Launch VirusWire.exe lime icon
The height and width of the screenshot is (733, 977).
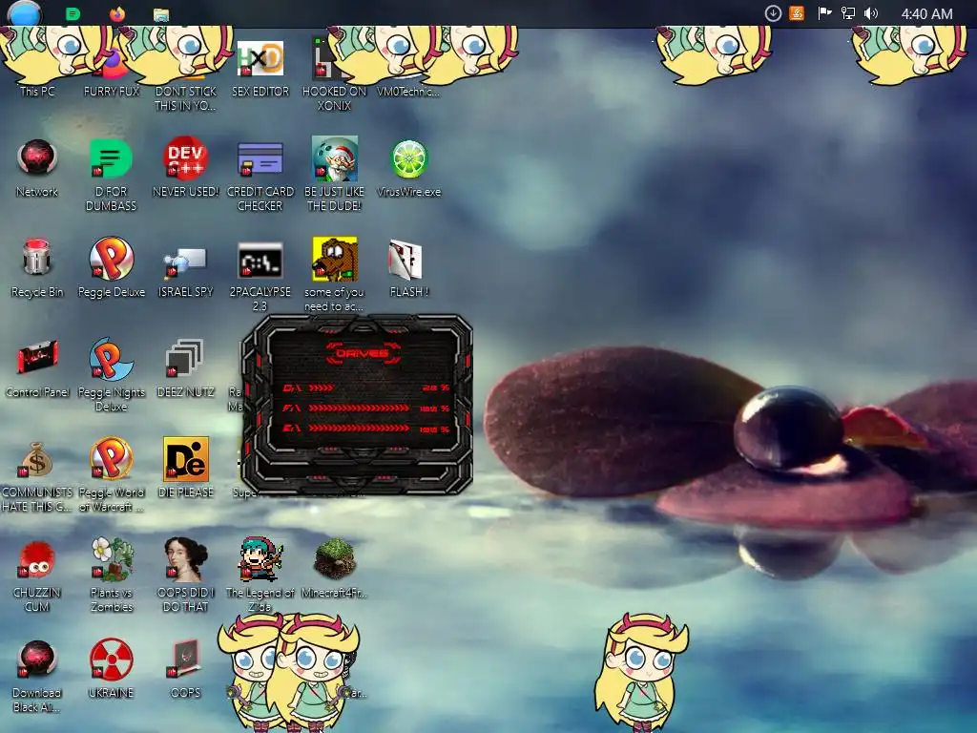[x=408, y=168]
